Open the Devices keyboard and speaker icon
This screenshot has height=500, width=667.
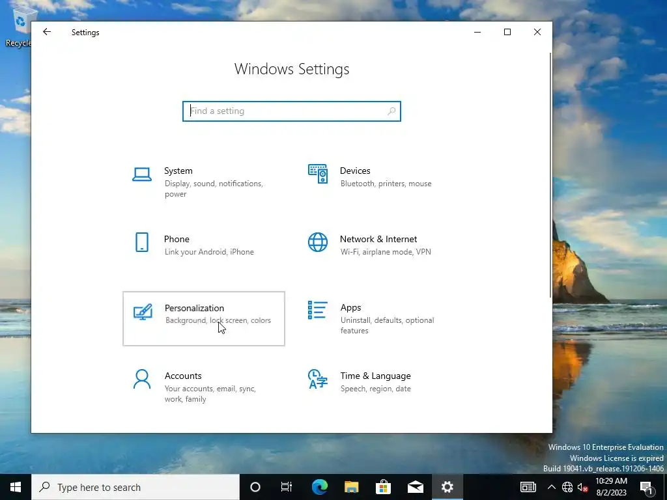point(318,174)
